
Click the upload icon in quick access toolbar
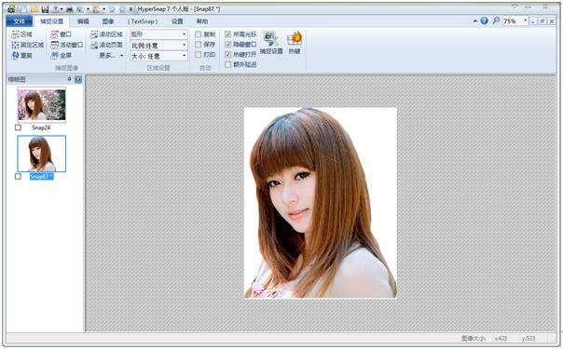55,9
